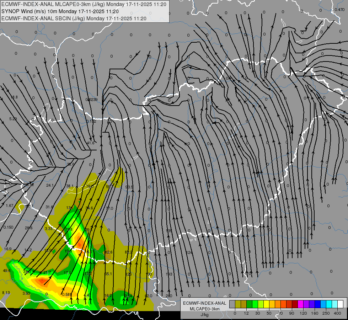Click the pure blue swatch after 160 tick
The image size is (348, 320).
coord(318,304)
